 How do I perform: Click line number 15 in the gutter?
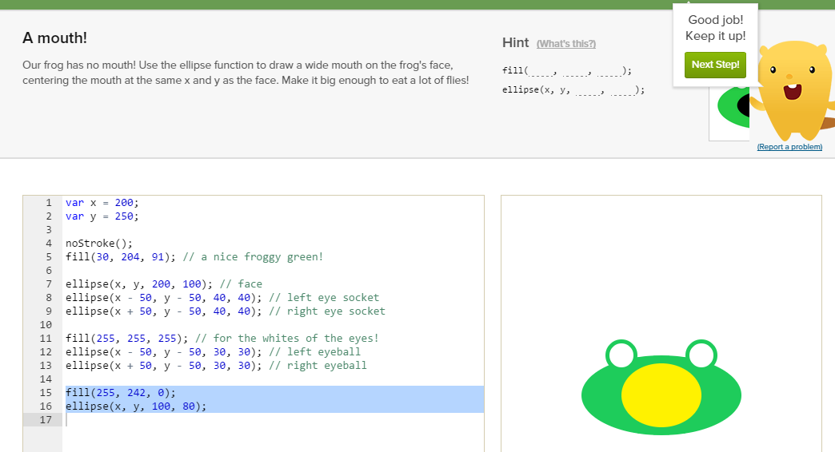point(46,392)
